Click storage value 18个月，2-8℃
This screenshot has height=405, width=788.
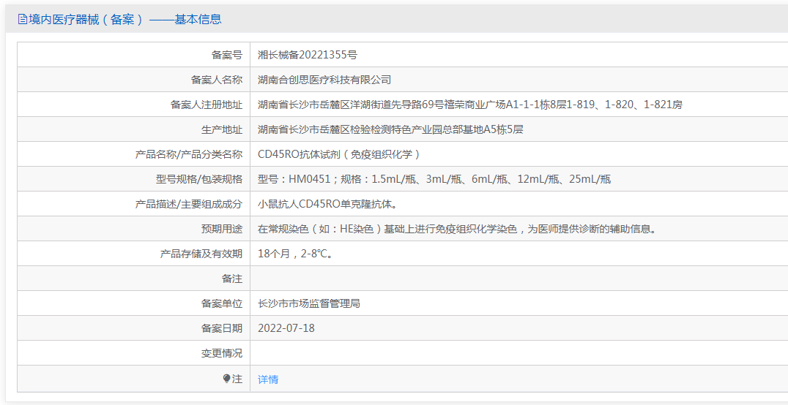295,254
